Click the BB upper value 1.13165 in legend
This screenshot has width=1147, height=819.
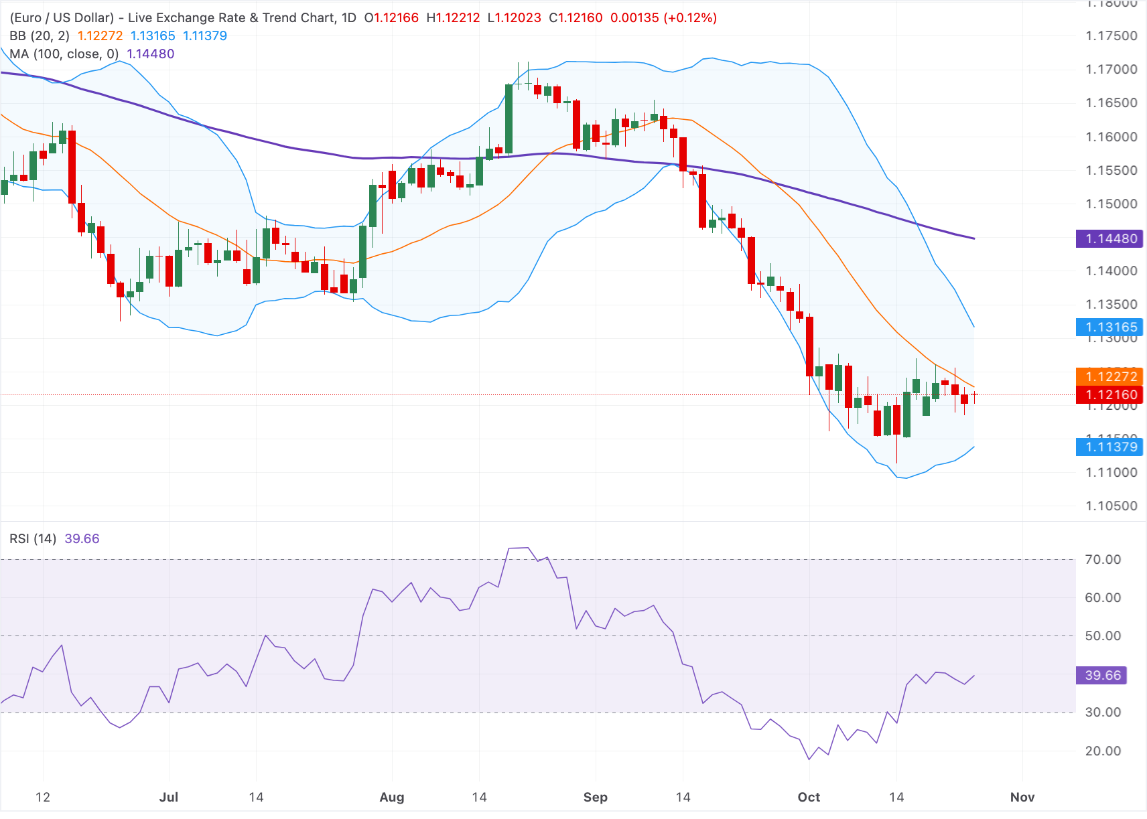coord(153,36)
